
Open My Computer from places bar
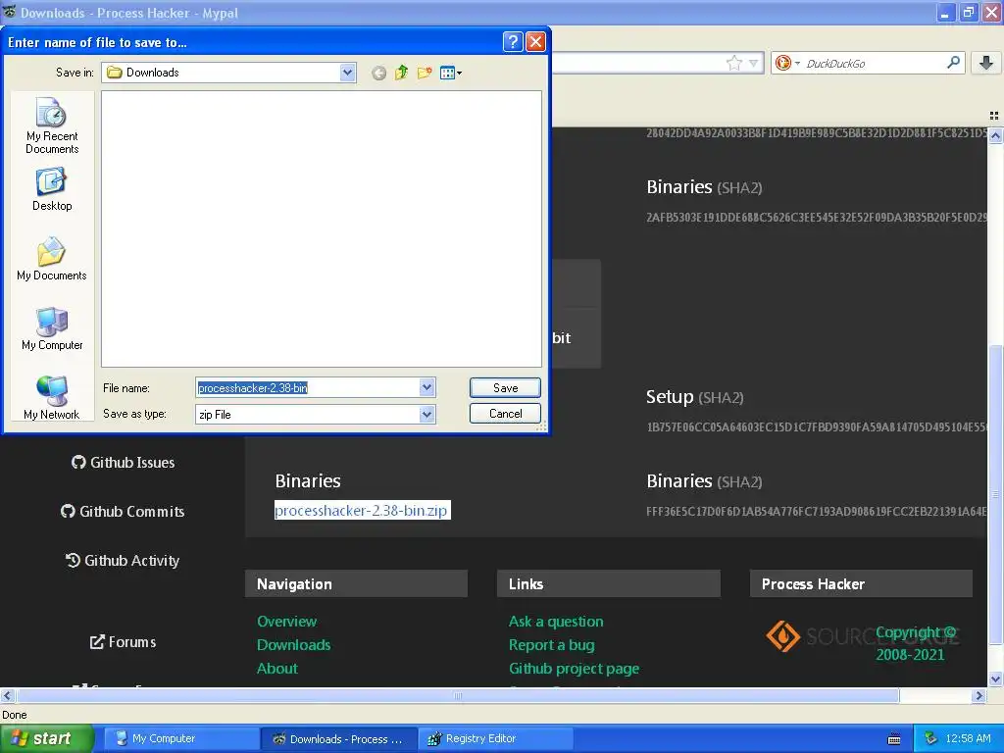pos(52,328)
